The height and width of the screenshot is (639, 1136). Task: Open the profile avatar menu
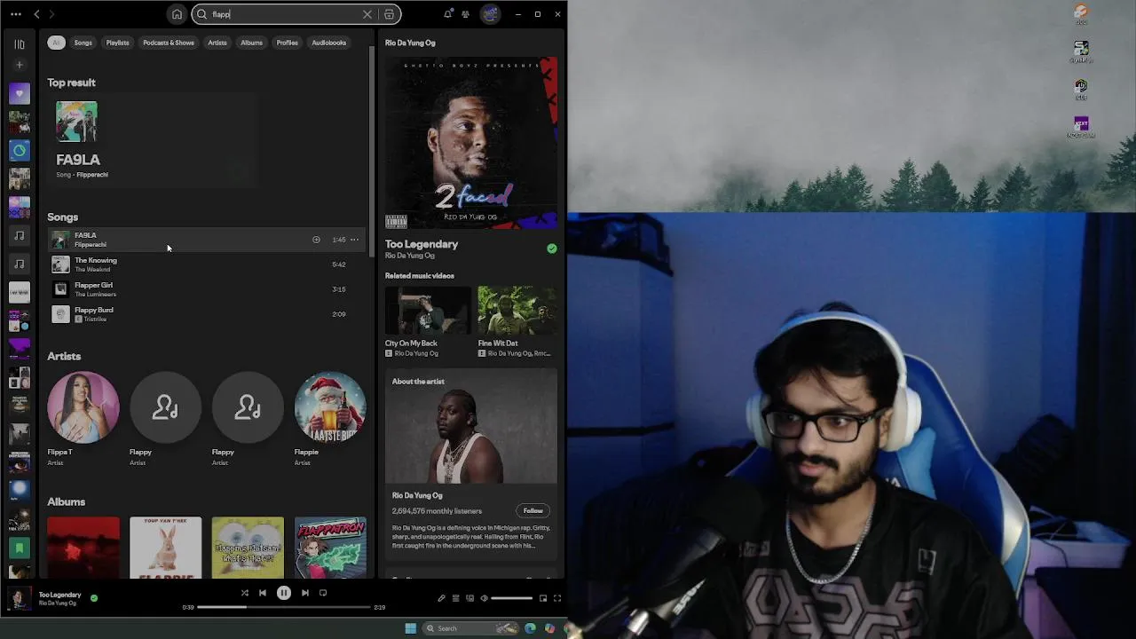point(490,14)
